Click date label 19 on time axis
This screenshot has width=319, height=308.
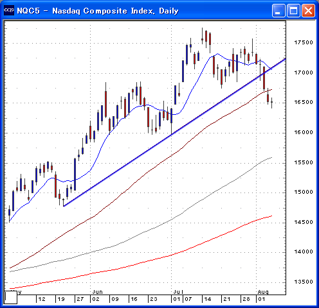[x=61, y=299]
